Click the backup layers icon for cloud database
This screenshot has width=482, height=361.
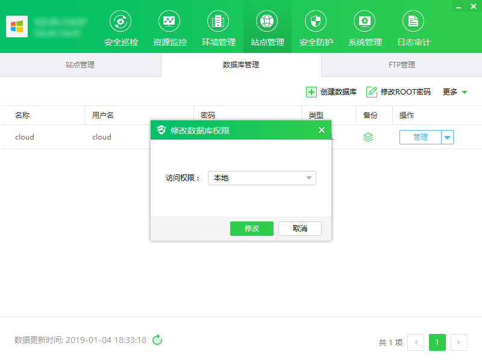tap(368, 137)
